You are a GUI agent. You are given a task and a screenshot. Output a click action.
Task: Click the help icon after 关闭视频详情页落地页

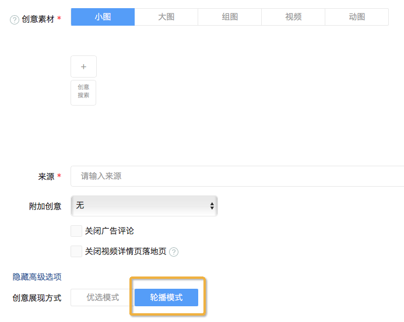(173, 252)
